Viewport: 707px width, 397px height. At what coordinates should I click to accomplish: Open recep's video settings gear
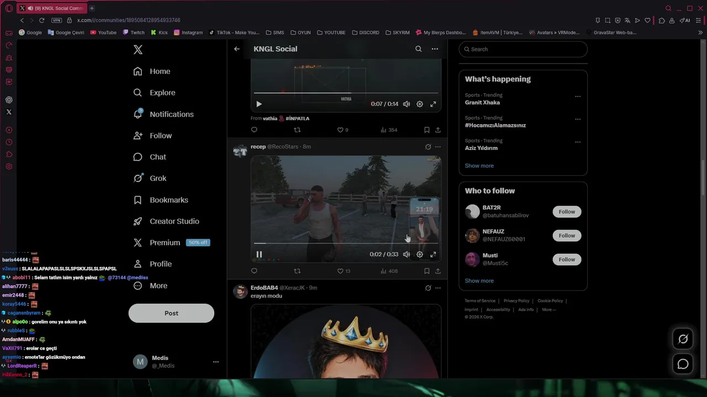tap(420, 254)
